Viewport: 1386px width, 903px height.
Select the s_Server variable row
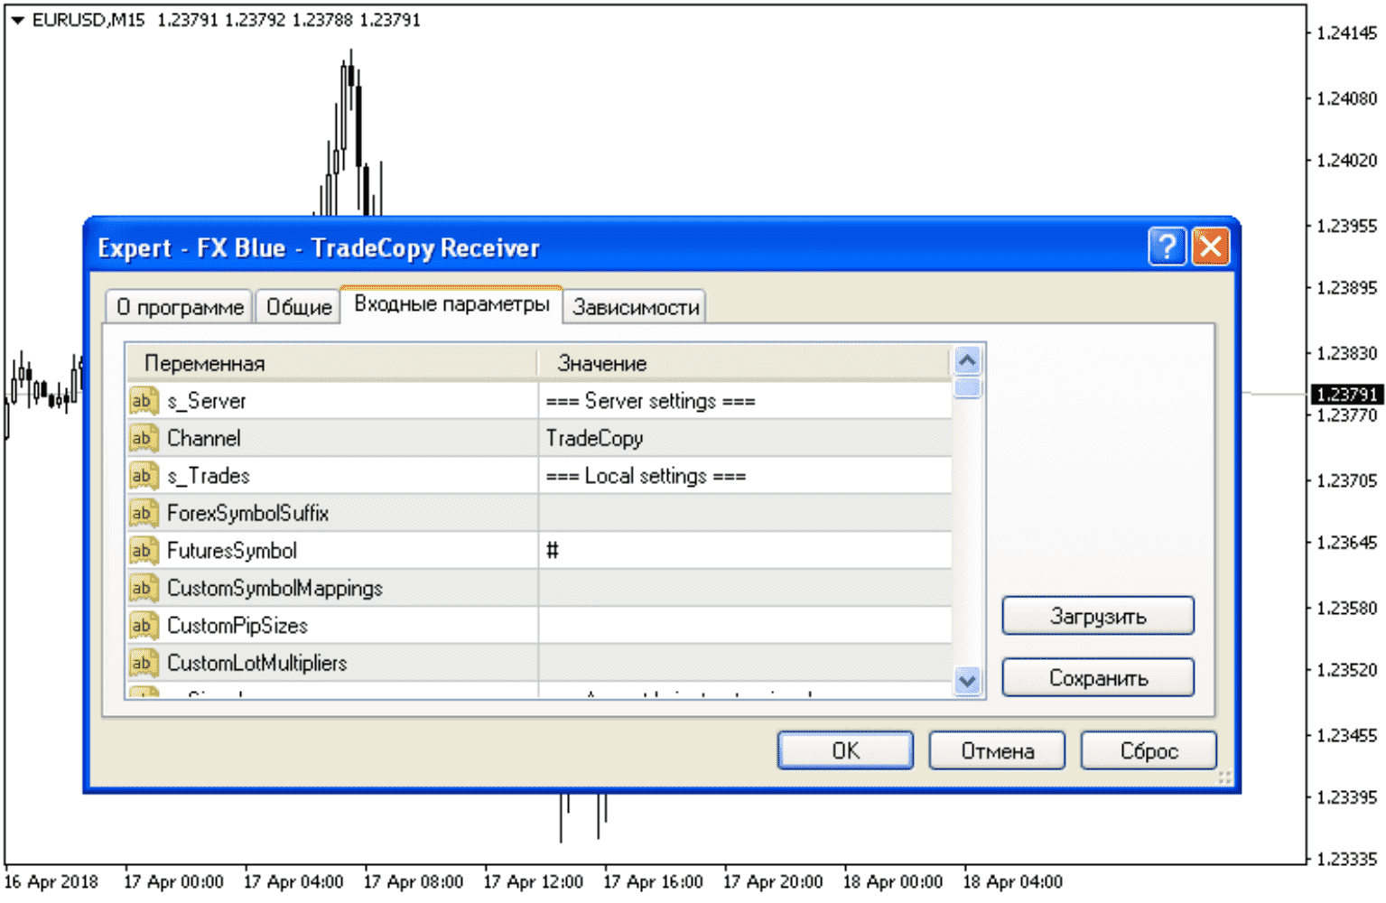click(540, 401)
